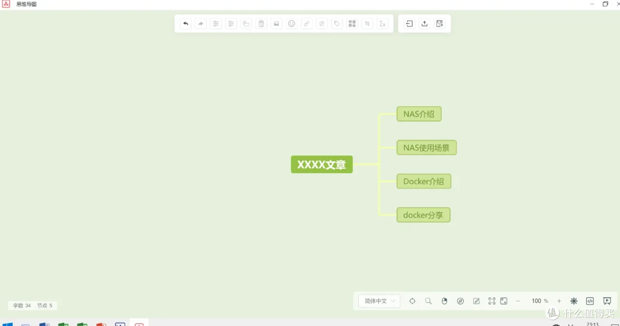Switch mouse behavior with the mouse icon

point(444,301)
